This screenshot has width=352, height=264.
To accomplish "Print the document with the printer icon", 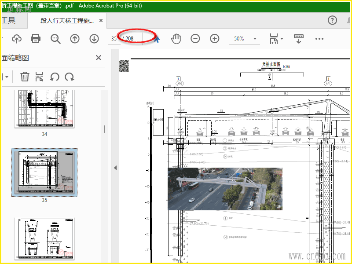I will (36, 39).
